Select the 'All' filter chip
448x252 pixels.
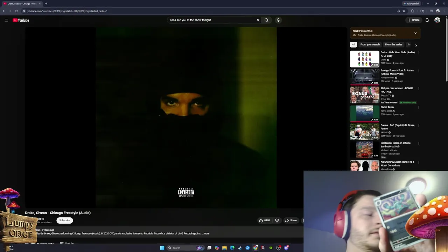[x=353, y=44]
